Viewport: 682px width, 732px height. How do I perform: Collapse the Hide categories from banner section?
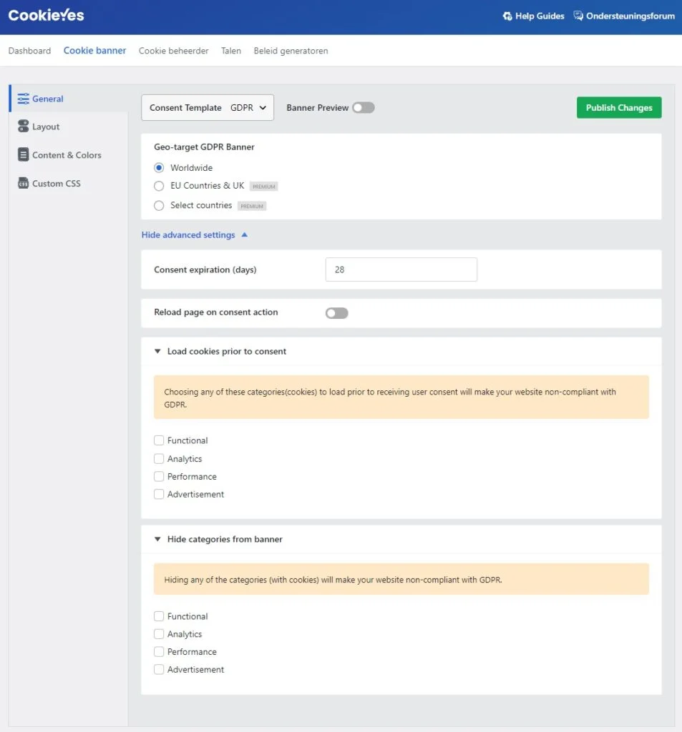coord(157,540)
